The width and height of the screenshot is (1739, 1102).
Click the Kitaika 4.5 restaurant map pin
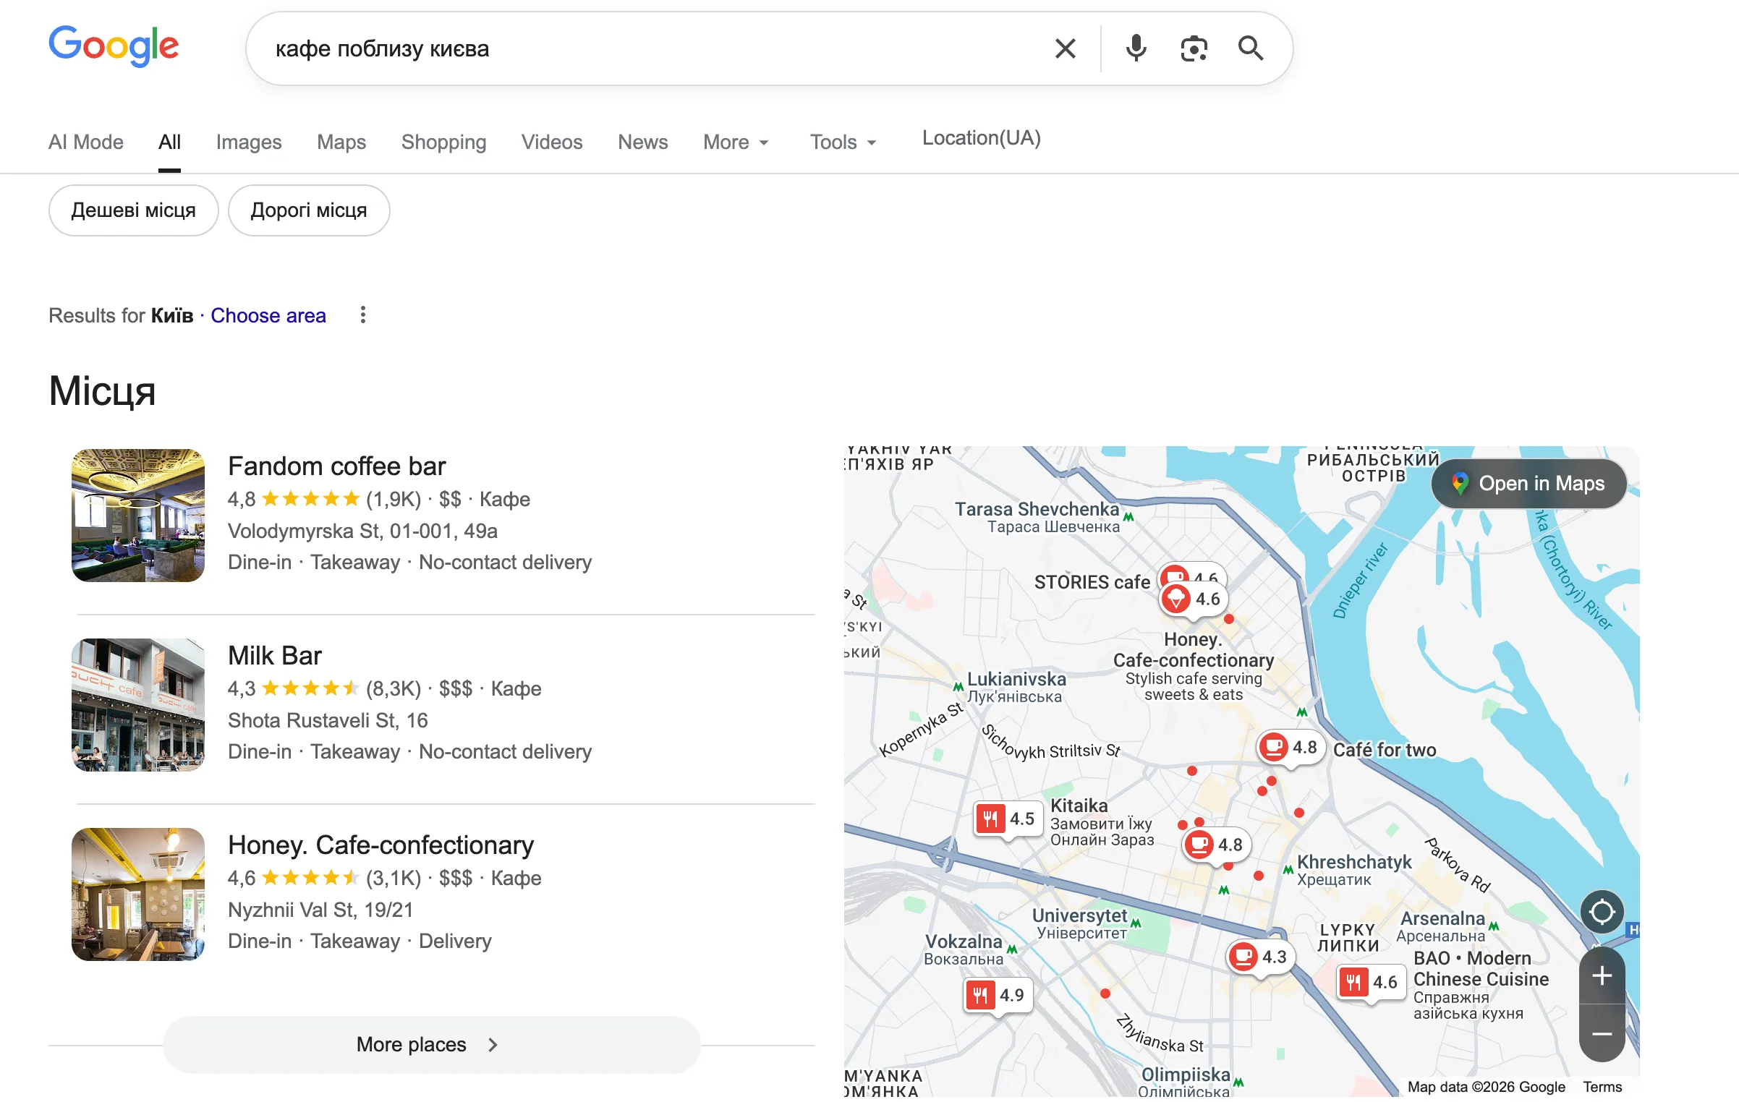1007,819
